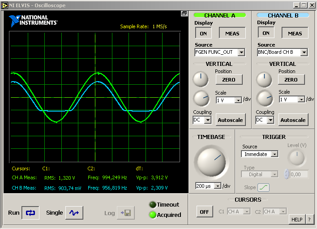Click Channel A vertical Scale knob

coord(201,99)
